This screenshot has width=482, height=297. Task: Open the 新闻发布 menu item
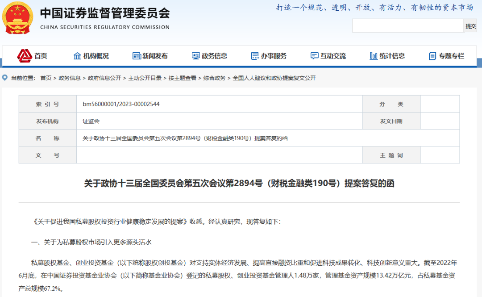(x=155, y=56)
